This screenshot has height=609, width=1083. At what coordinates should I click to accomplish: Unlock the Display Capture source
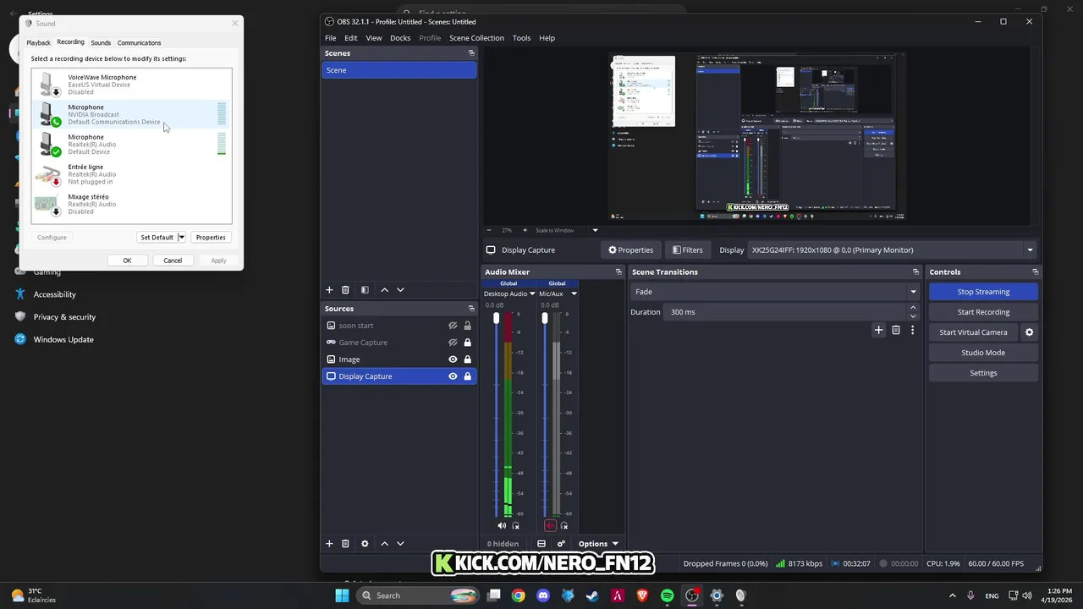pyautogui.click(x=467, y=376)
